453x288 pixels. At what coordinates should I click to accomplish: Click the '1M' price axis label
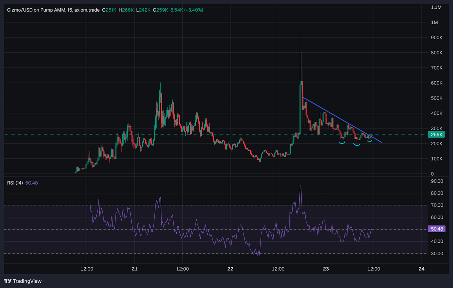coord(434,22)
